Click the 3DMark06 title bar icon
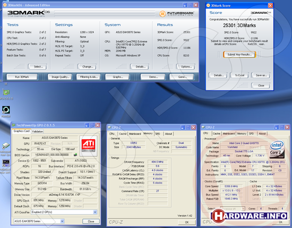Screen dimensions: 292x228 click(5, 5)
